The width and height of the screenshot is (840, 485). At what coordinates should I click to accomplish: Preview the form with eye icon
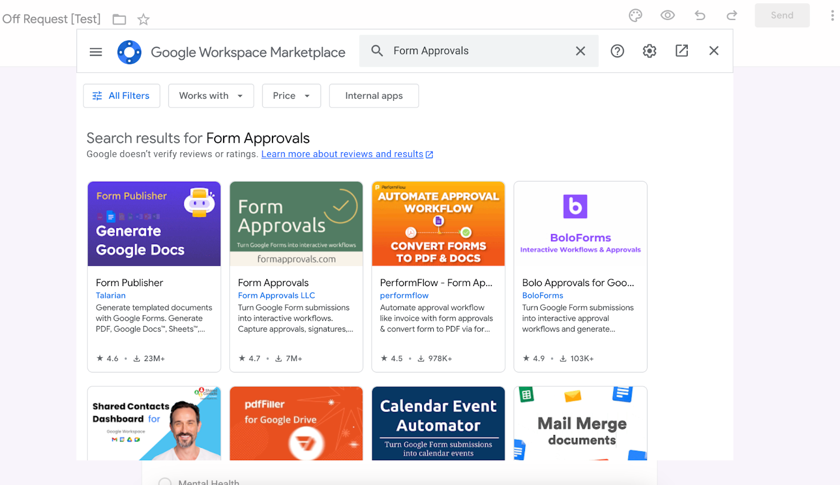(x=667, y=16)
